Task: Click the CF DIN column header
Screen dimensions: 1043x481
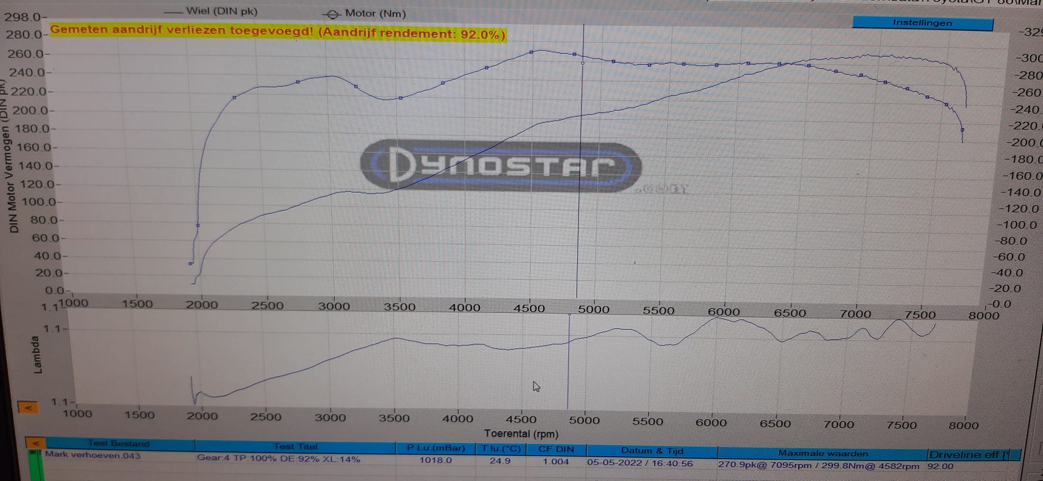Action: tap(556, 449)
